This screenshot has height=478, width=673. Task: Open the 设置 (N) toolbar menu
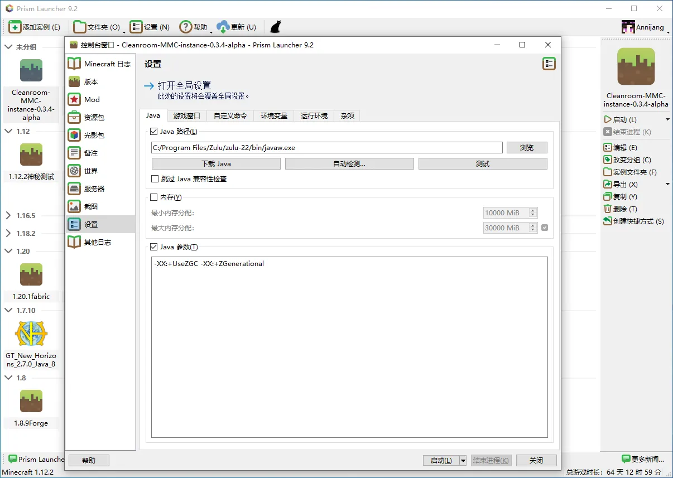click(150, 27)
